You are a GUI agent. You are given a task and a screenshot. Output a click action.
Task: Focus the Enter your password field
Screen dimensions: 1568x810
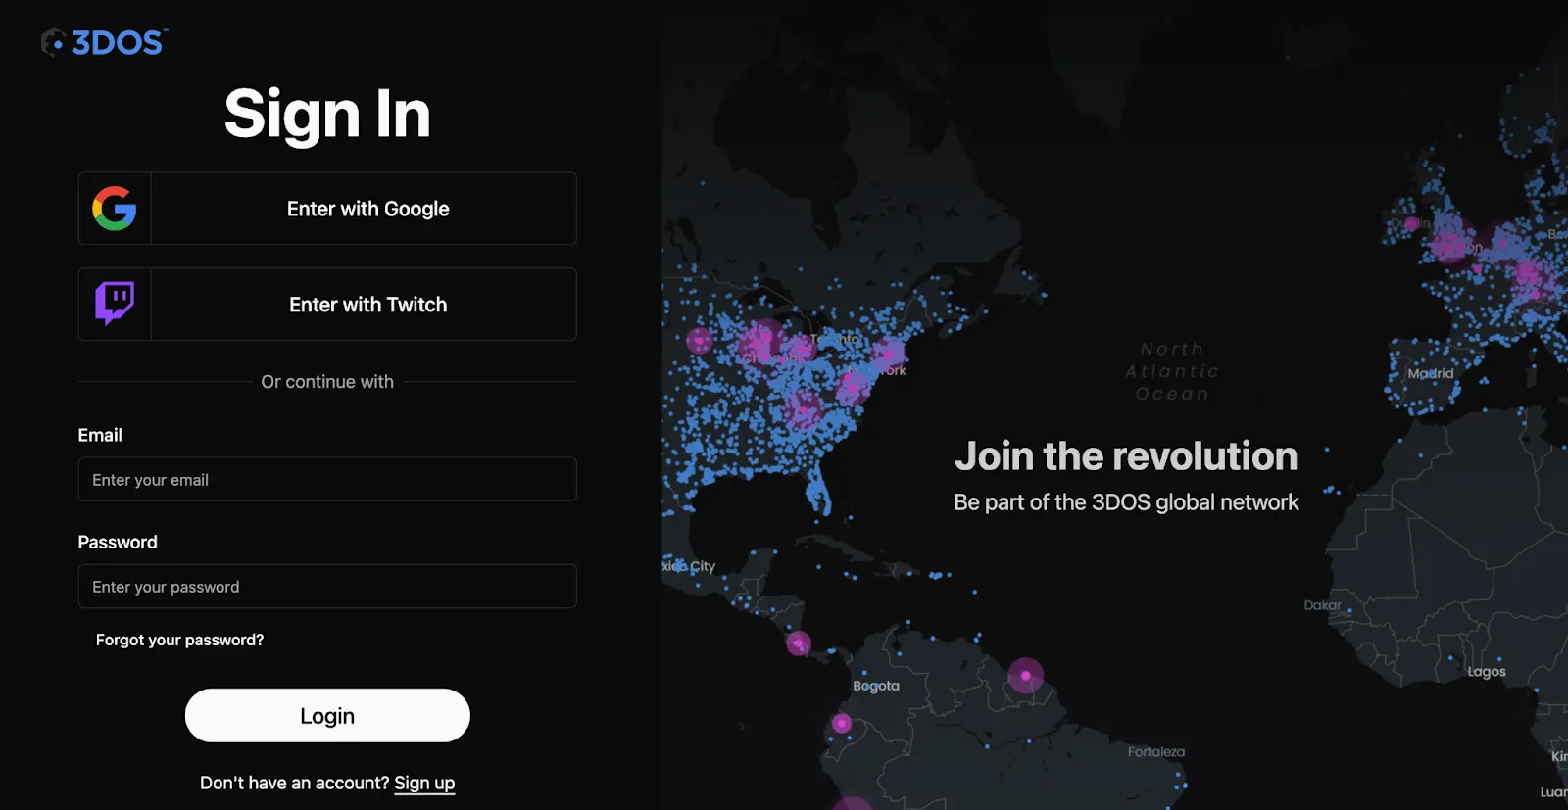(x=327, y=587)
